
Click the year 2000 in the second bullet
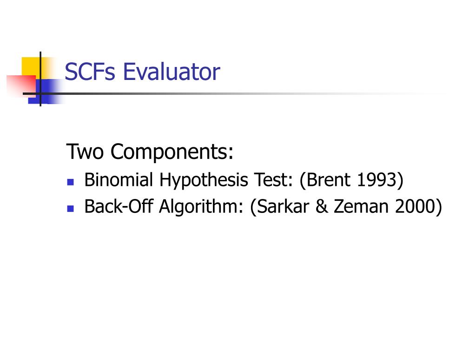point(415,206)
